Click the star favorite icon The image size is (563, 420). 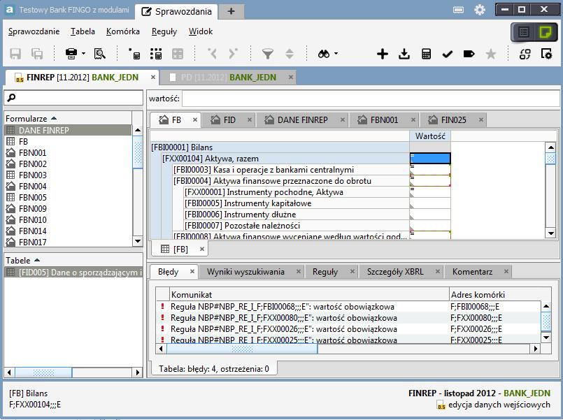(x=491, y=54)
